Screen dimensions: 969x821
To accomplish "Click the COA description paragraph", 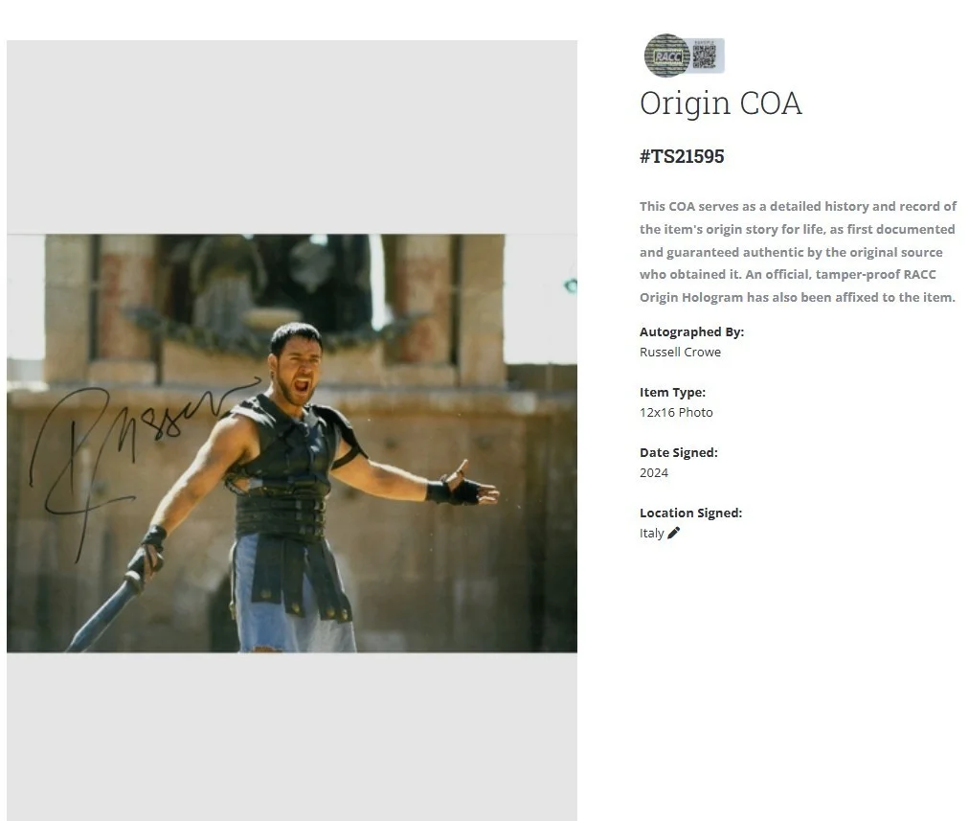I will (x=798, y=252).
